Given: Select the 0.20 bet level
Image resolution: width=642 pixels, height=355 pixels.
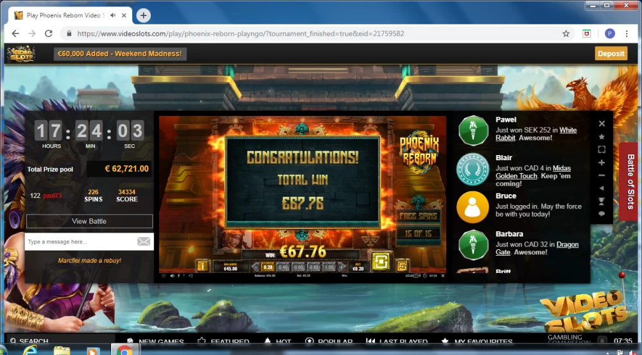Looking at the screenshot, I should pyautogui.click(x=268, y=267).
